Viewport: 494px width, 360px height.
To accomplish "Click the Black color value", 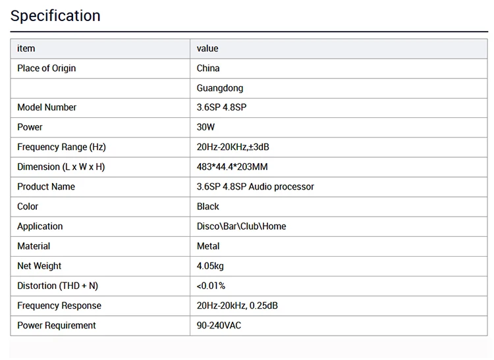I will tap(207, 207).
